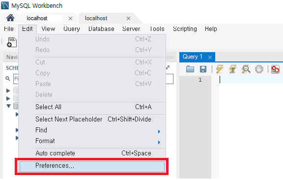This screenshot has height=180, width=283.
Task: Open the Format submenu
Action: point(92,141)
